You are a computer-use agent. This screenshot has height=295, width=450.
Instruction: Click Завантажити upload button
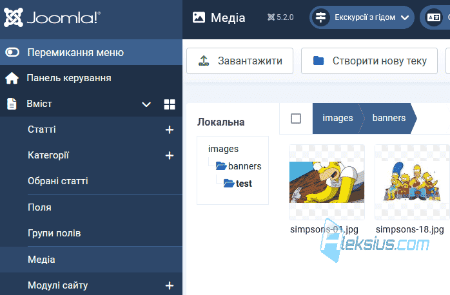(240, 61)
